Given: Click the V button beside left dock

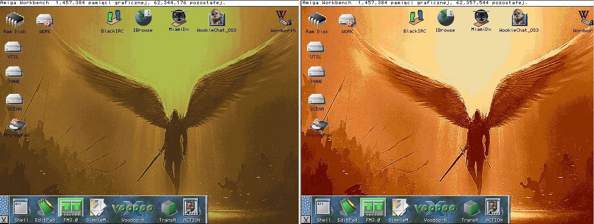Looking at the screenshot, I should pos(4,219).
